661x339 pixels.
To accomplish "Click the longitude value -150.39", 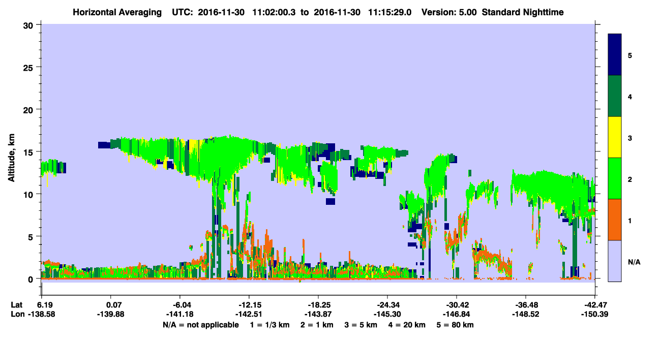I will point(594,314).
